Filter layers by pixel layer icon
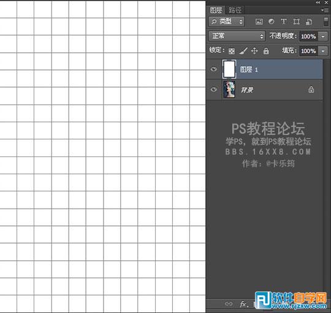Viewport: 331px width, 313px height. [x=259, y=21]
